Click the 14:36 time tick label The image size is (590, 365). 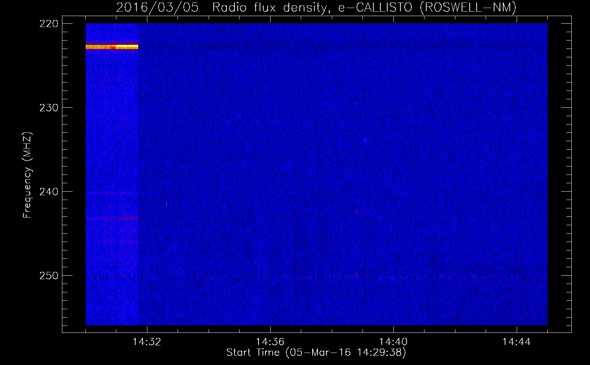[270, 342]
